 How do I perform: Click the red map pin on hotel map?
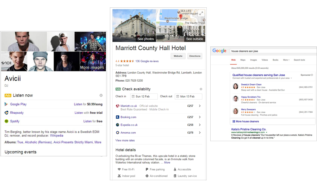click(181, 17)
